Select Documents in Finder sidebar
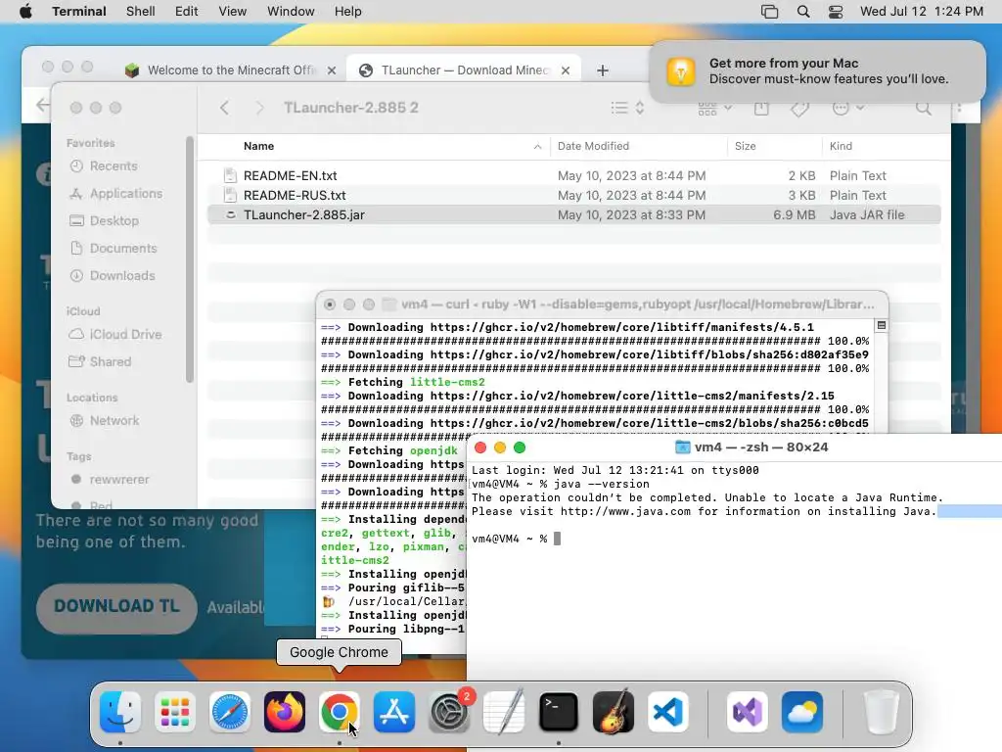Image resolution: width=1002 pixels, height=752 pixels. point(122,248)
